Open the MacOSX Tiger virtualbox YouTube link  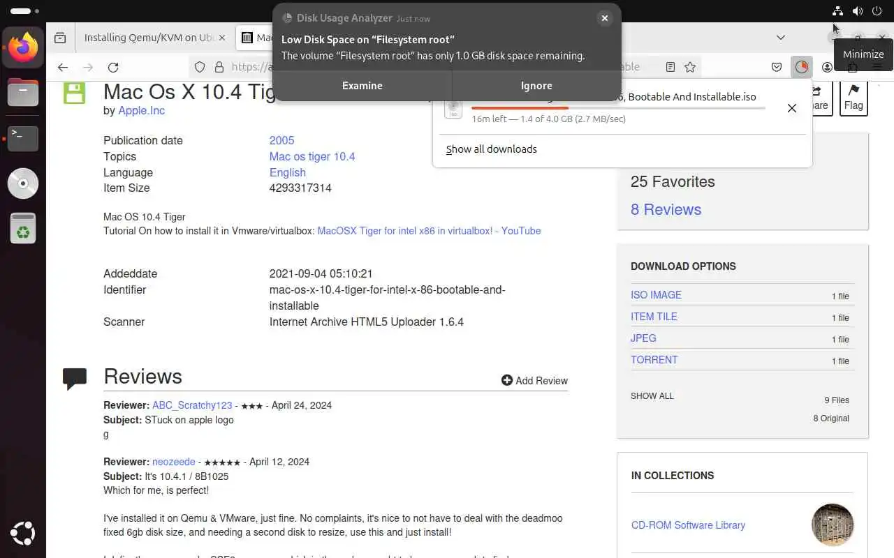(x=429, y=231)
